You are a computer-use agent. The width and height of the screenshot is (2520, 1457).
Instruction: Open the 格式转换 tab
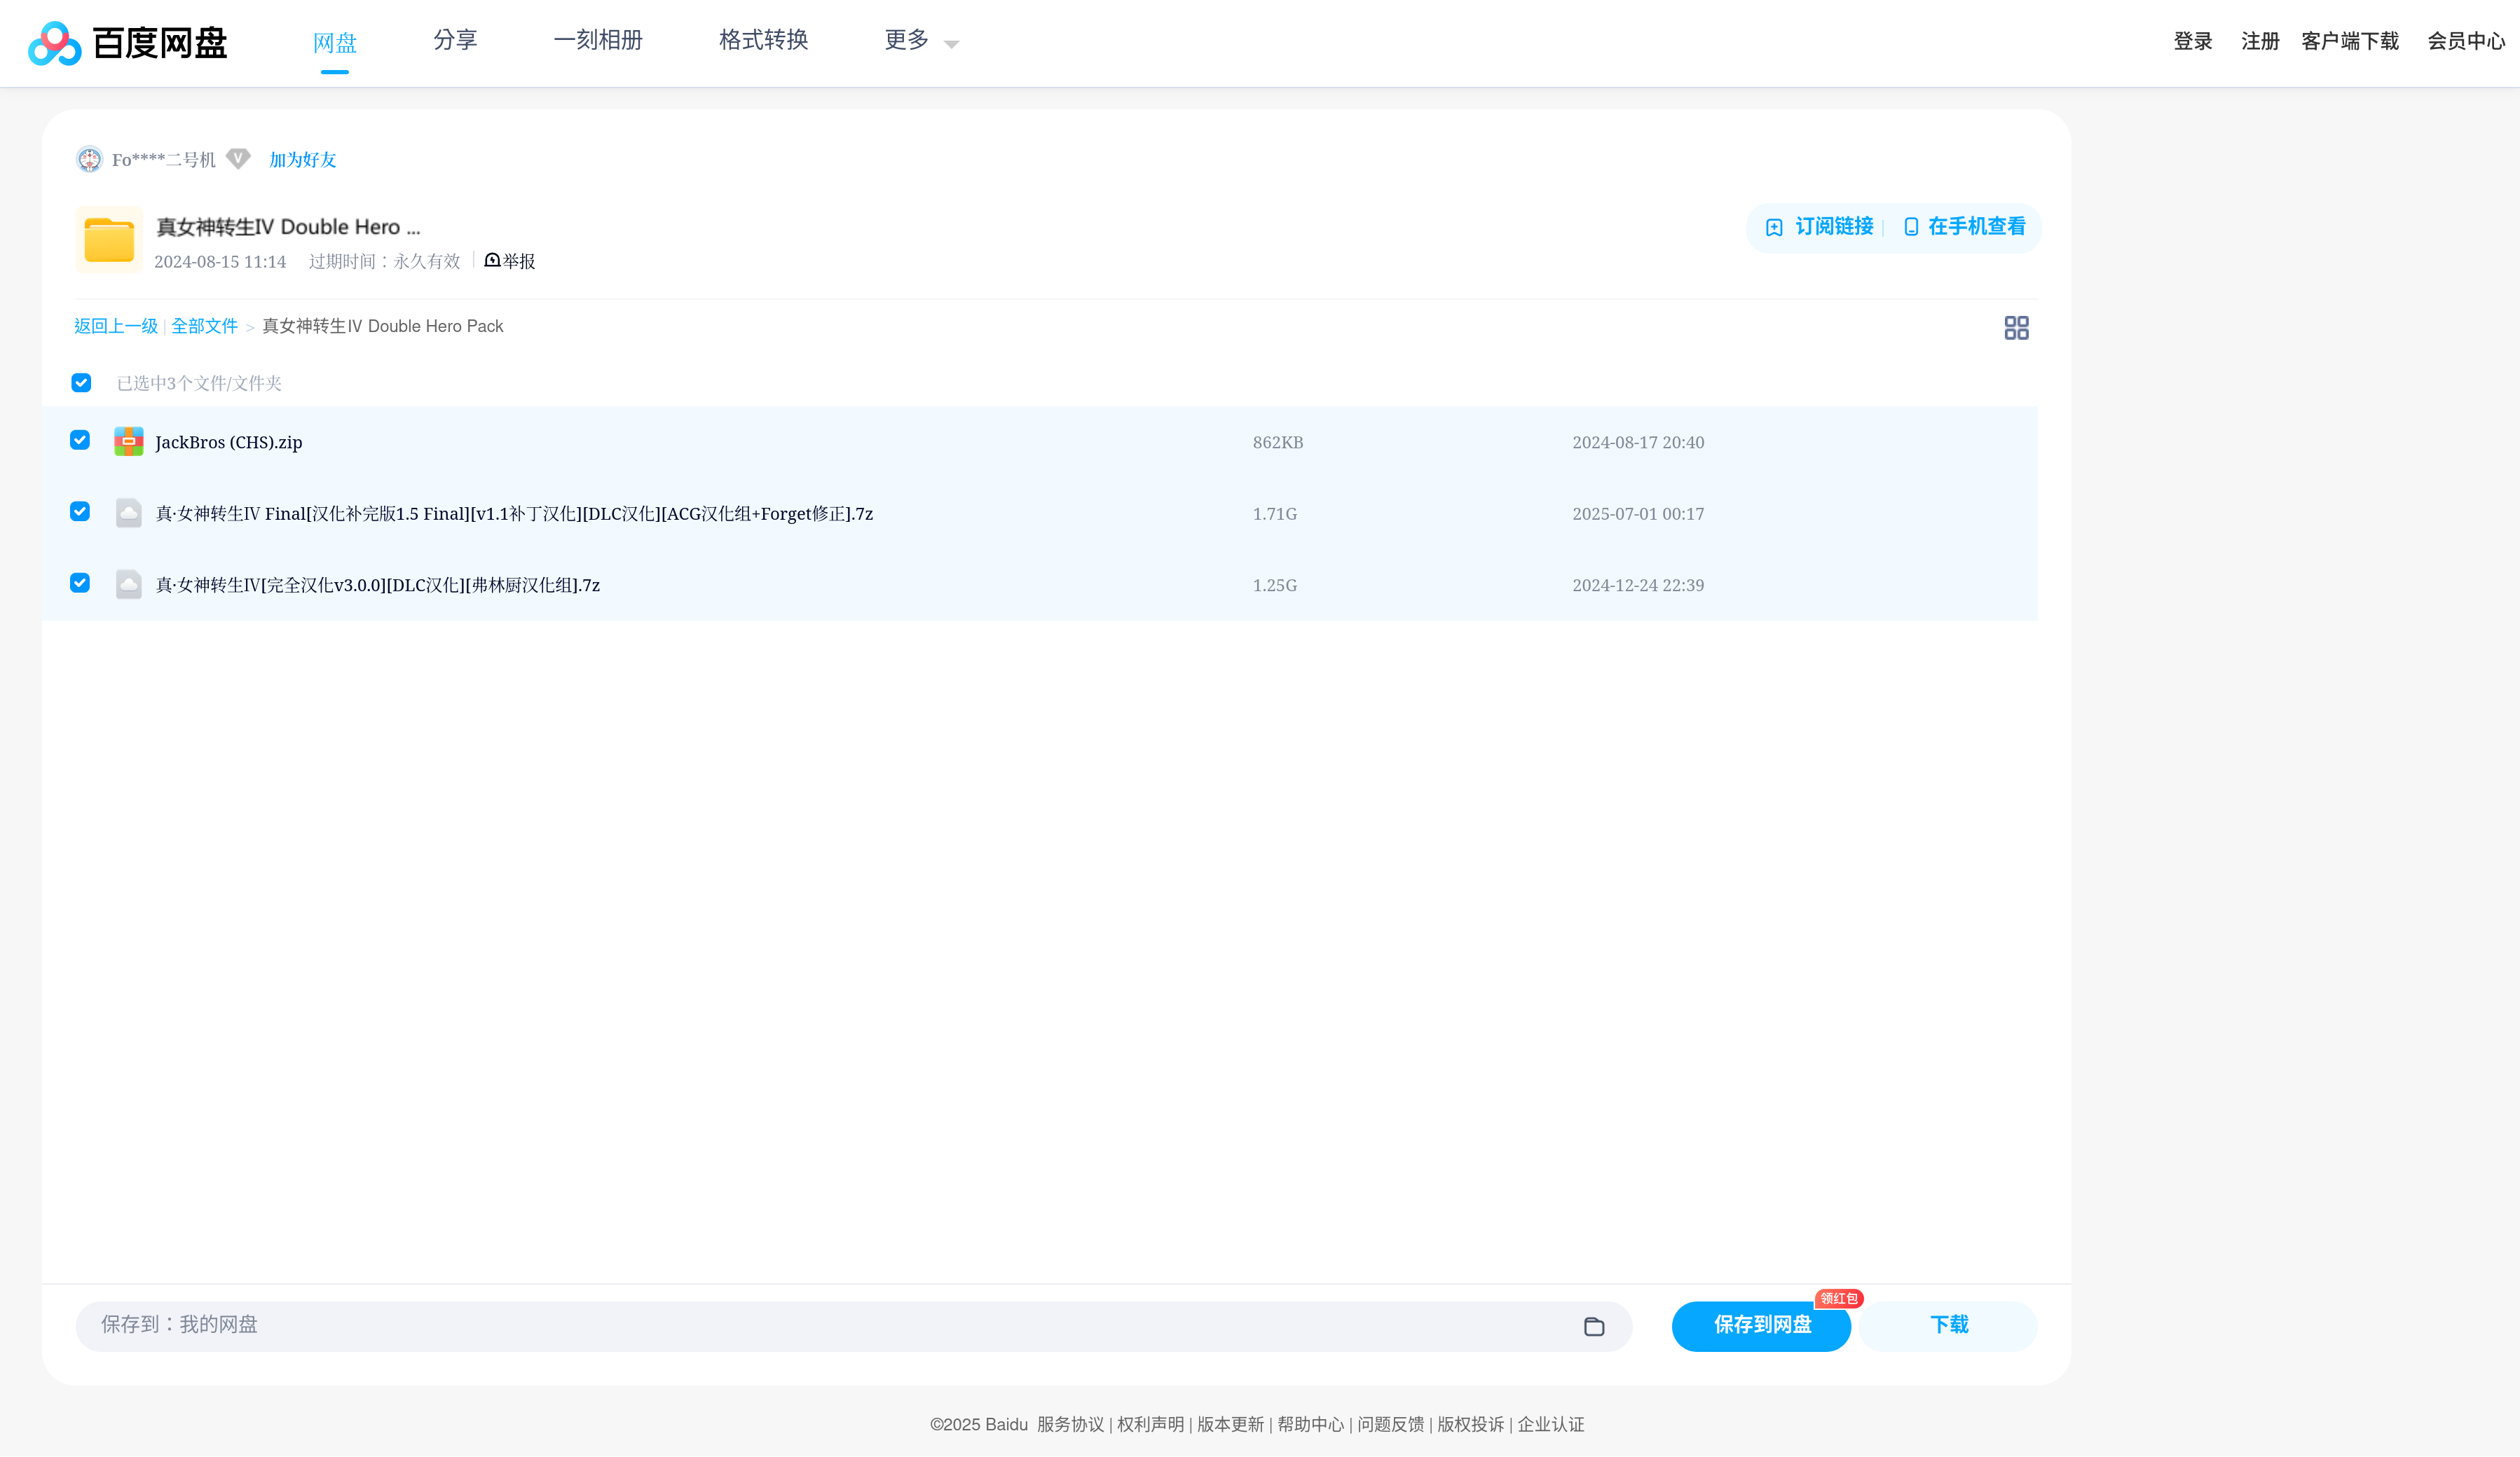click(763, 40)
